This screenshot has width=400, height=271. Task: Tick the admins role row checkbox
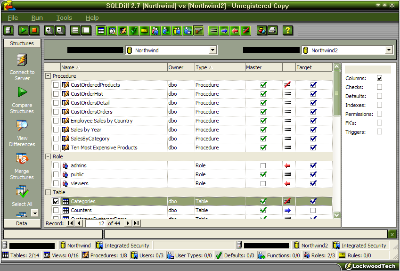click(x=56, y=165)
